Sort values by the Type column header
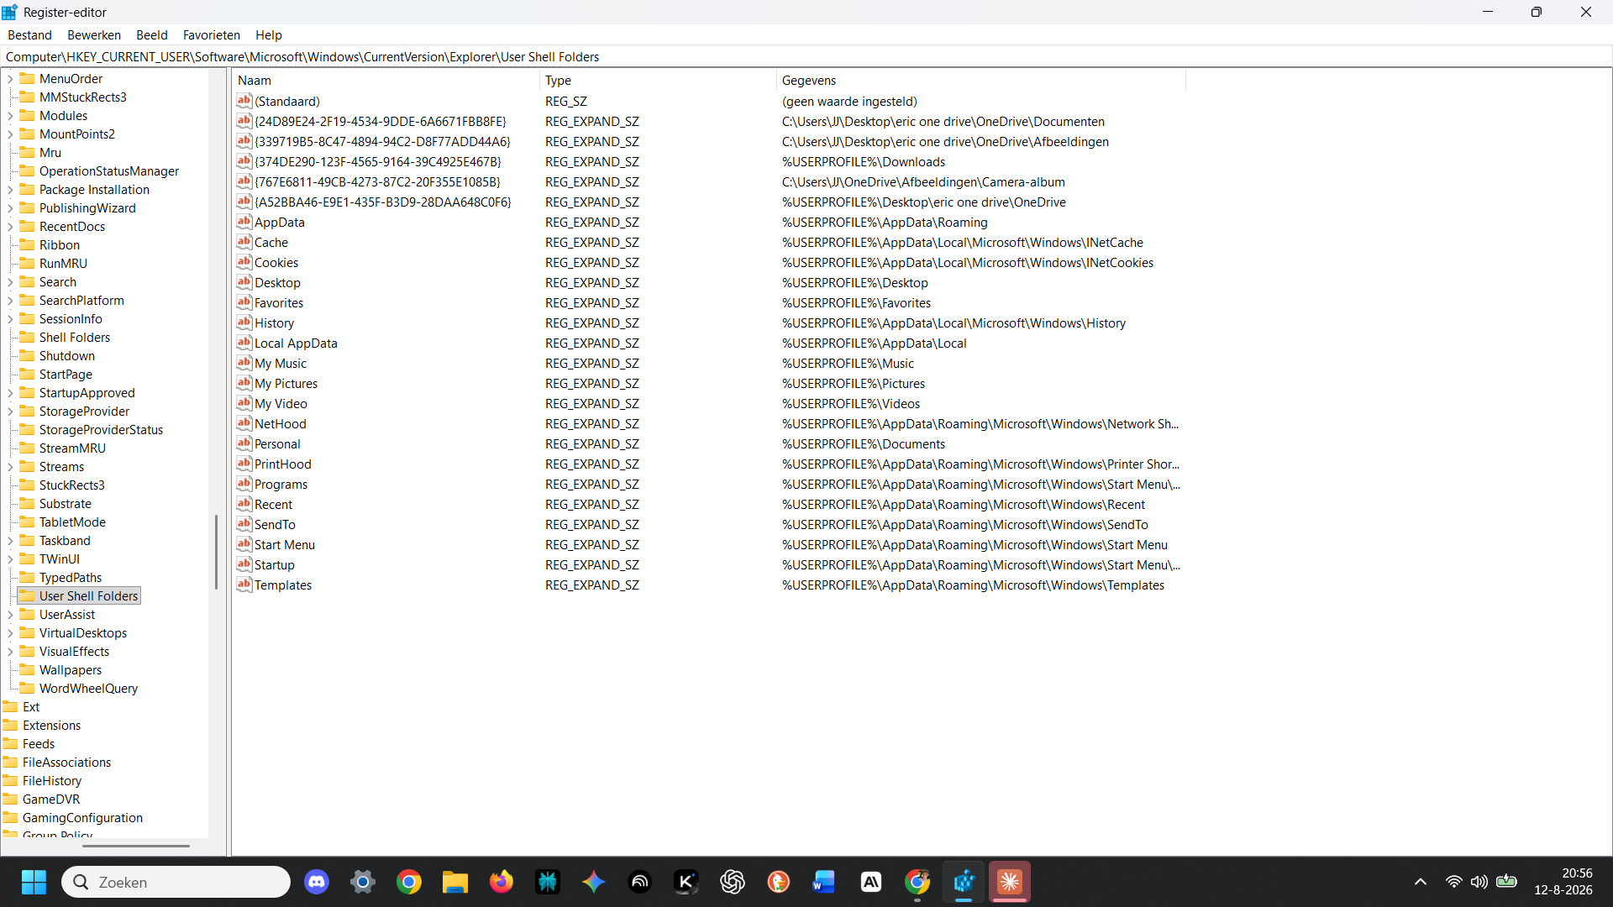1613x907 pixels. point(658,81)
